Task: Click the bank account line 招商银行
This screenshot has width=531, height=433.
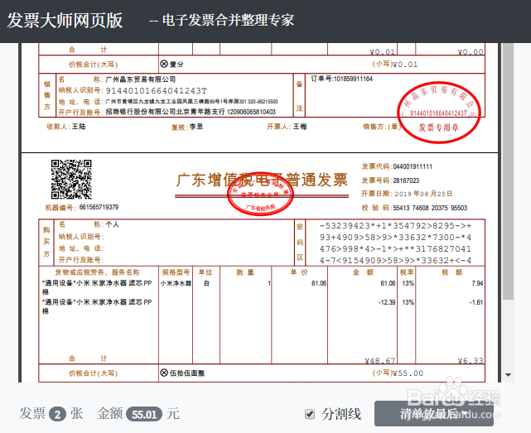Action: click(191, 112)
